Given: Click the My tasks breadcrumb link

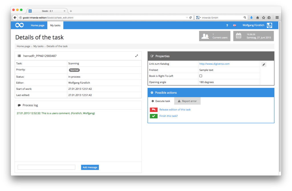Looking at the screenshot, I should pos(38,46).
